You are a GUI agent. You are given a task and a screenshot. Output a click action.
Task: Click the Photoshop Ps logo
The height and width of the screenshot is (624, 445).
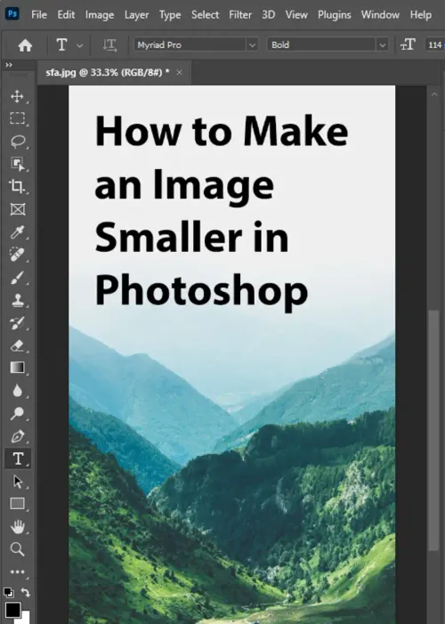[x=12, y=14]
